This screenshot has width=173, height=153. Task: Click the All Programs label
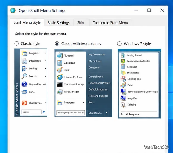click(132, 114)
